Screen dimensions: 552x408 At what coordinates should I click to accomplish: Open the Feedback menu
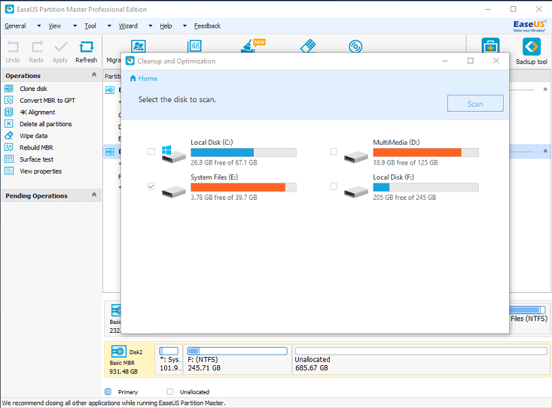207,26
